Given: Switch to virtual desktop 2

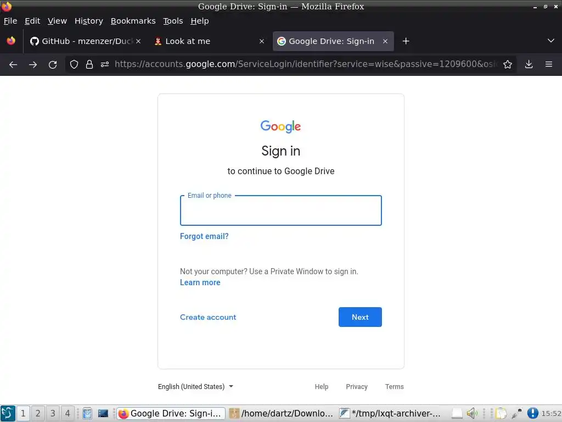Looking at the screenshot, I should tap(38, 413).
